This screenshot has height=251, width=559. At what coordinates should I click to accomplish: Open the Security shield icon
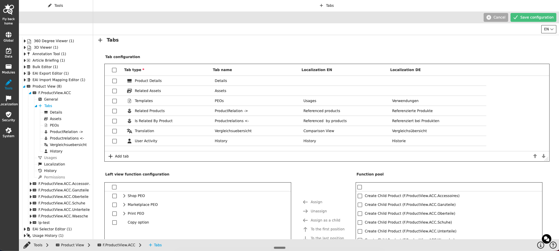(x=9, y=114)
